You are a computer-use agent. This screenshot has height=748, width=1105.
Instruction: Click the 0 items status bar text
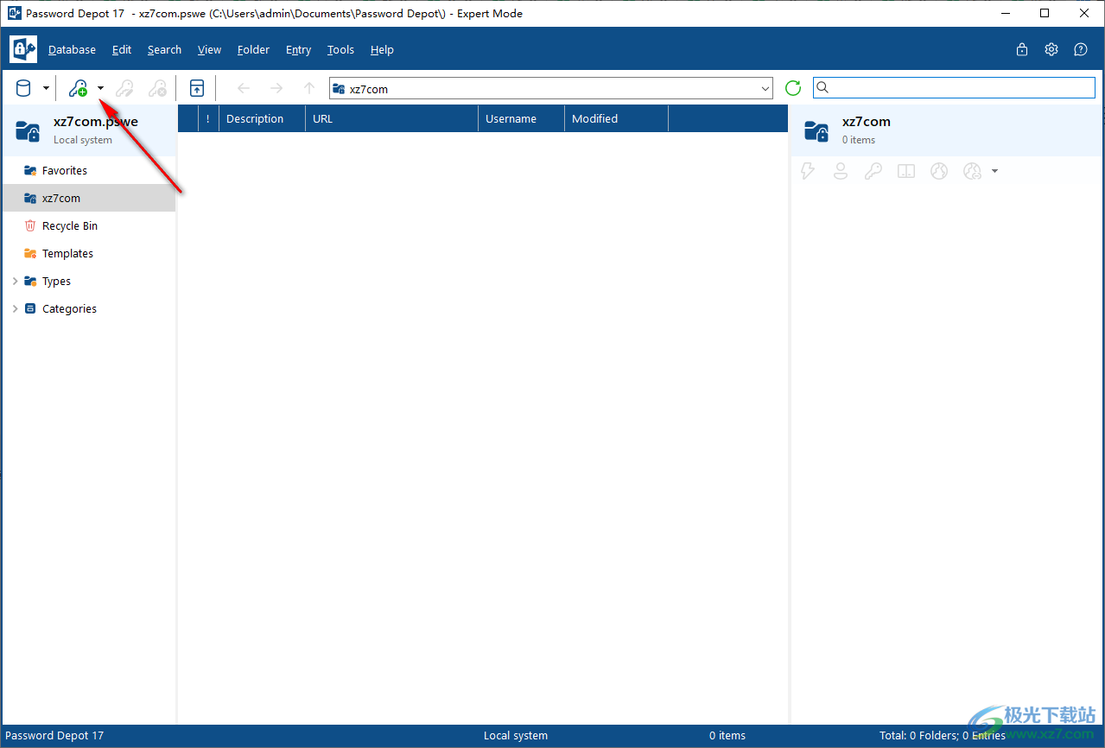point(727,736)
